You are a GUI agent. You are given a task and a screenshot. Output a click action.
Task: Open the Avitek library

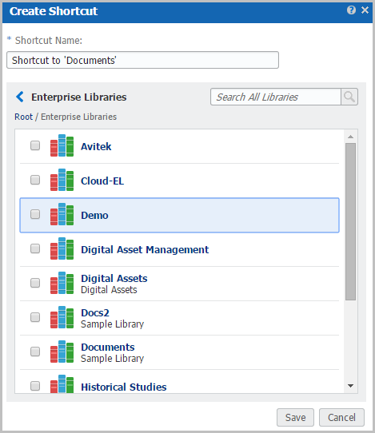click(x=96, y=147)
